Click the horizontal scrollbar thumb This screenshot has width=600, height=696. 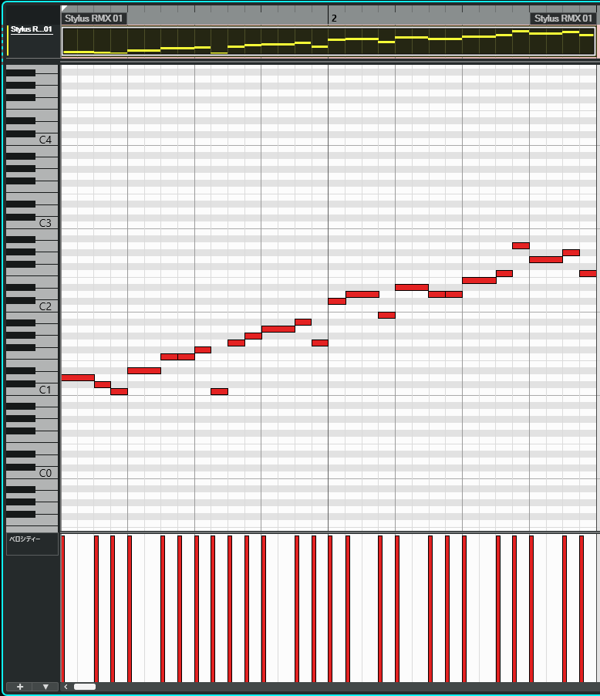click(x=84, y=687)
